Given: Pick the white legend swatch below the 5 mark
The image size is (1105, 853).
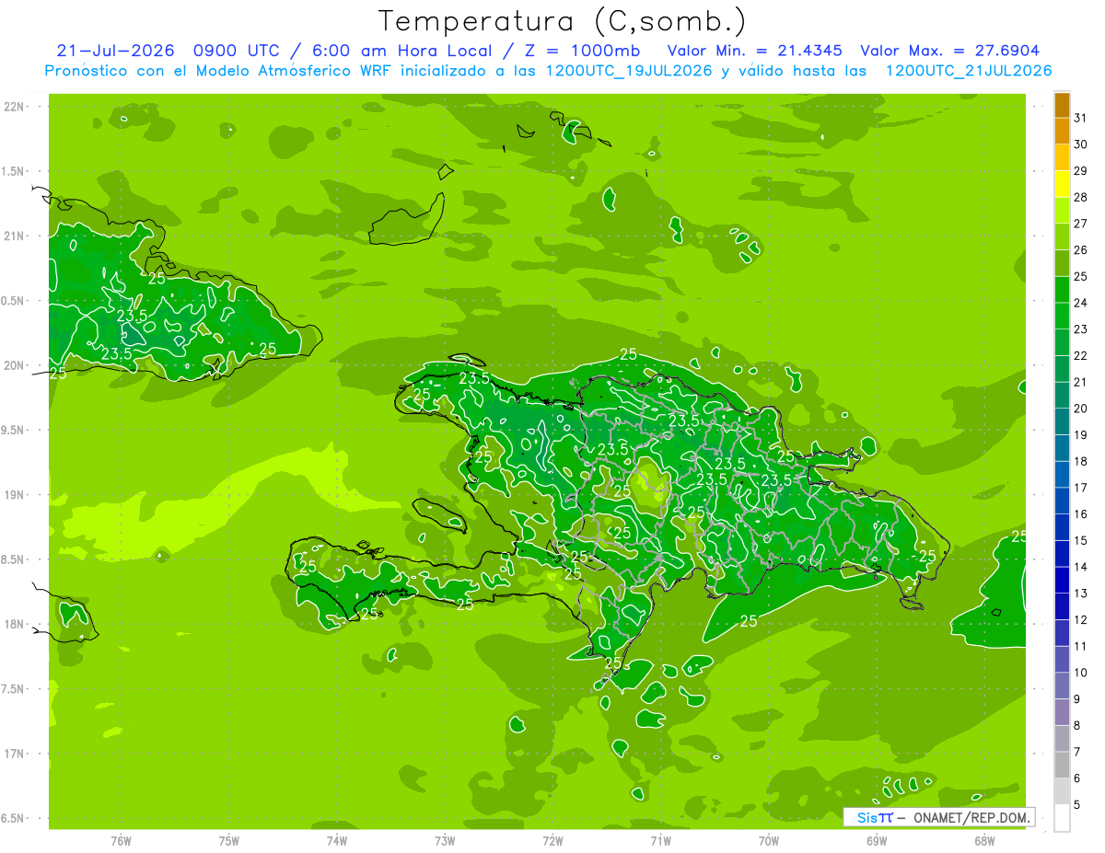Looking at the screenshot, I should (x=1062, y=818).
